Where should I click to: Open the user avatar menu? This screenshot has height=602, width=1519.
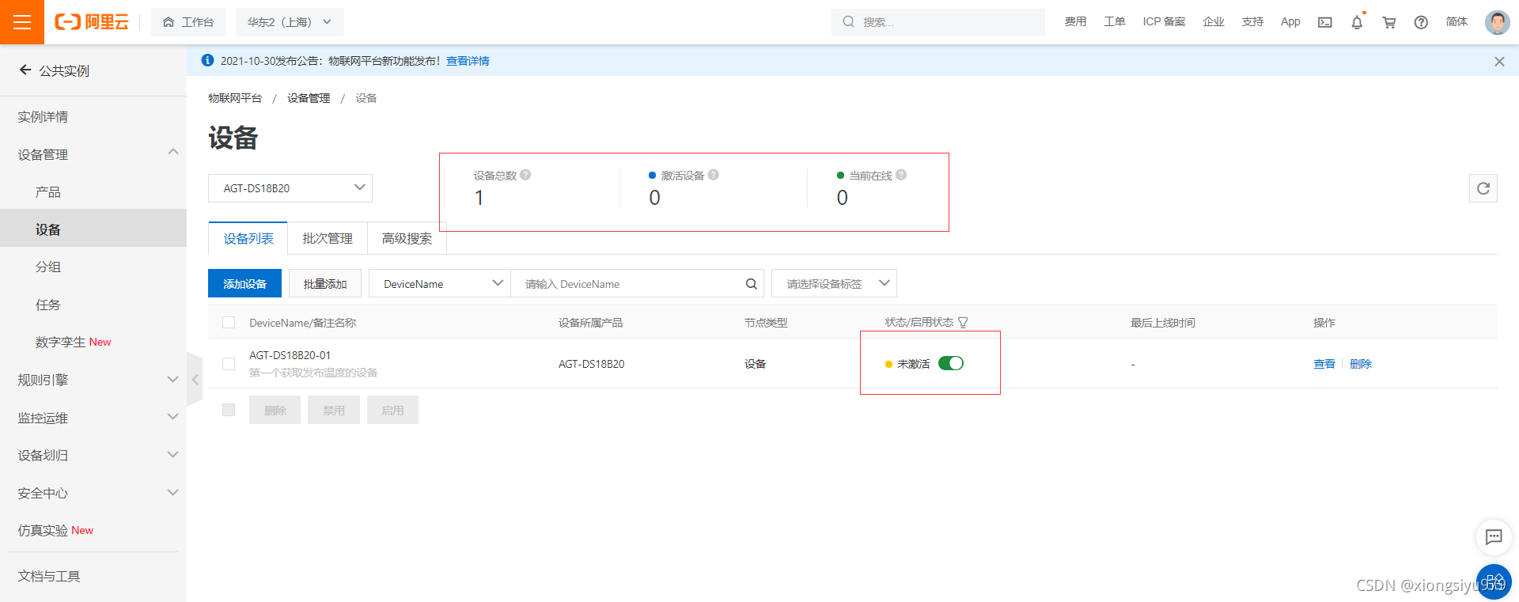1497,22
